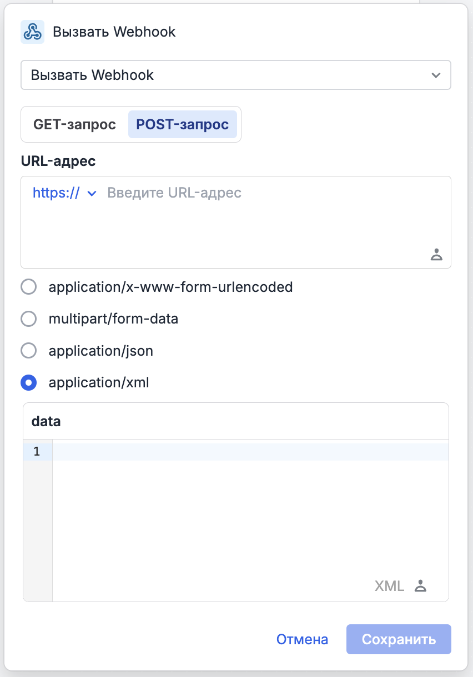Select the application/xml radio button
Screen dimensions: 473x677
tap(28, 382)
